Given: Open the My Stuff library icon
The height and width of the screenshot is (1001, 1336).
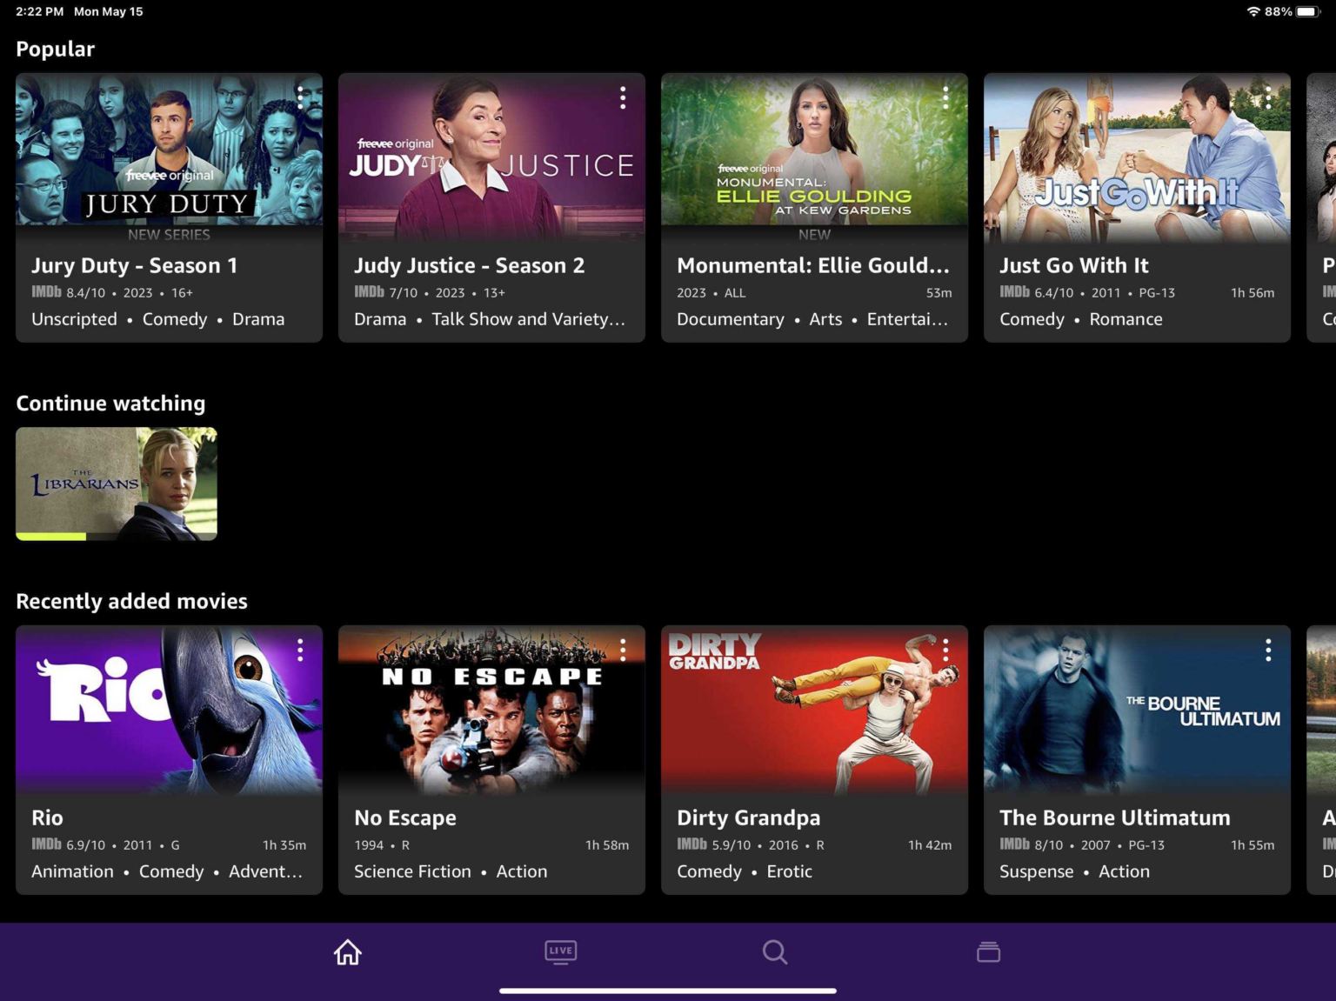Looking at the screenshot, I should (988, 952).
